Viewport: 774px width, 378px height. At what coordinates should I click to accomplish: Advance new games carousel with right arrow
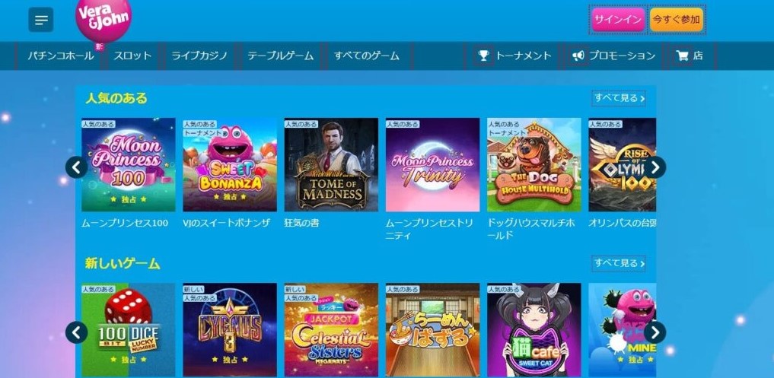point(655,332)
